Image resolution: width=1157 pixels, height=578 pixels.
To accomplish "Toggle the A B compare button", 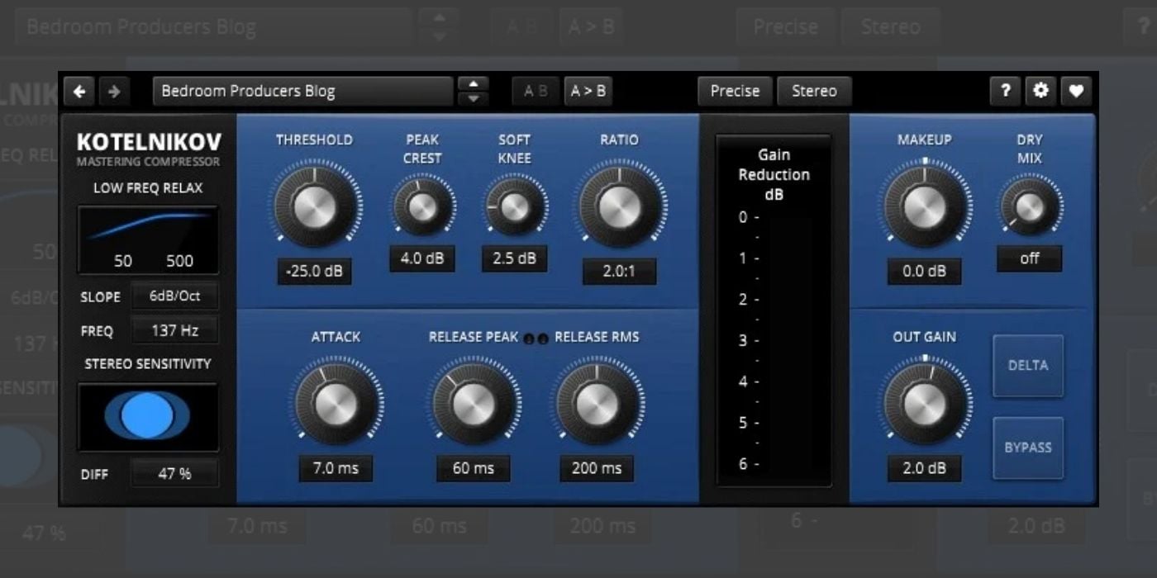I will click(536, 92).
